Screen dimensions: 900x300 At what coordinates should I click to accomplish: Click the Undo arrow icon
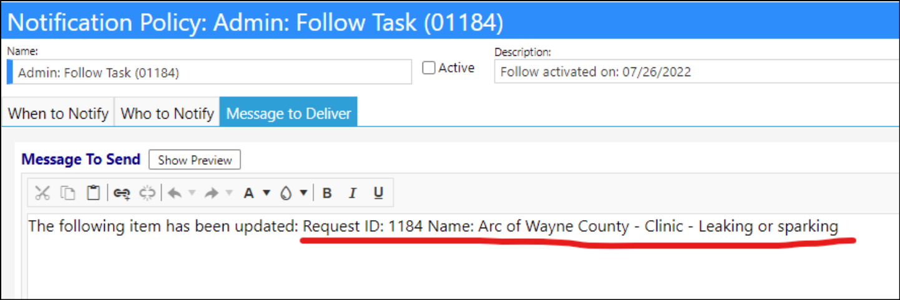tap(175, 193)
